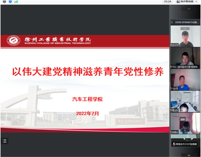Open the blue security shield icon
The height and width of the screenshot is (157, 201).
click(x=10, y=2)
